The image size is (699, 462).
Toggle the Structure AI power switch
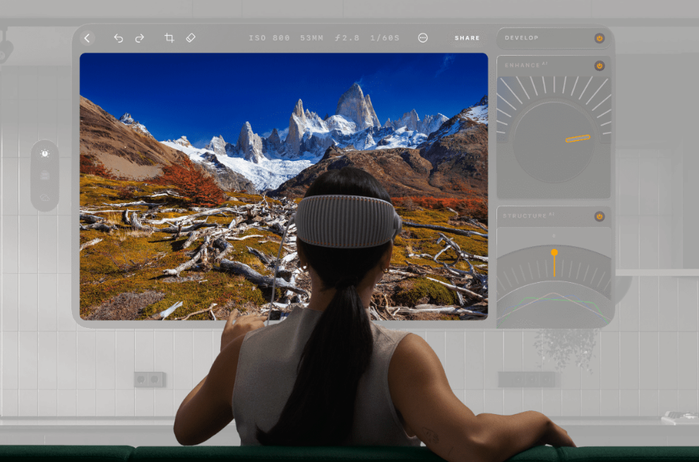pos(599,217)
